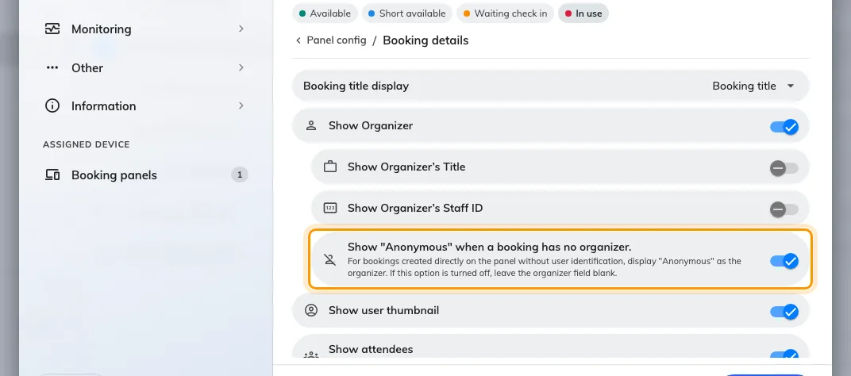The height and width of the screenshot is (376, 851).
Task: Toggle the Show Anonymous organizer switch
Action: [x=784, y=261]
